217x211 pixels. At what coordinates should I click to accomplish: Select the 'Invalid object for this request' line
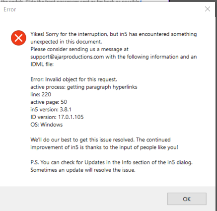[x=74, y=79]
